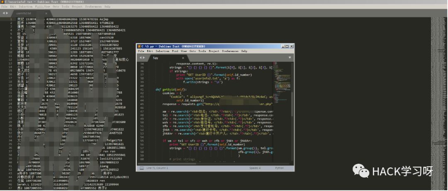Click previous tab arrow in userinfo2.txt window
This screenshot has height=191, width=448.
tap(4, 13)
